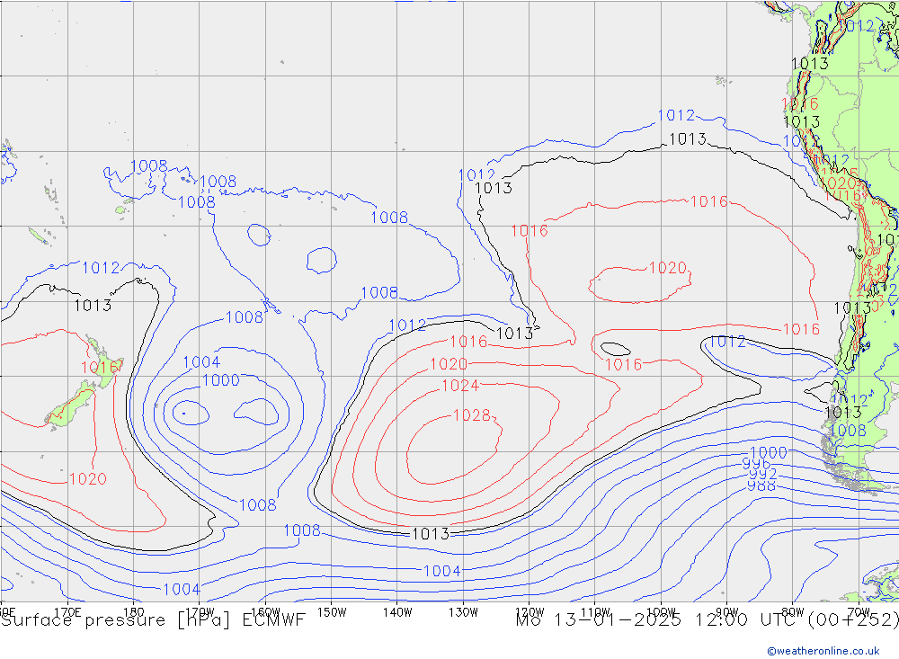Viewport: 899px width, 659px height.
Task: Click the 992 isobar label
Action: 762,474
